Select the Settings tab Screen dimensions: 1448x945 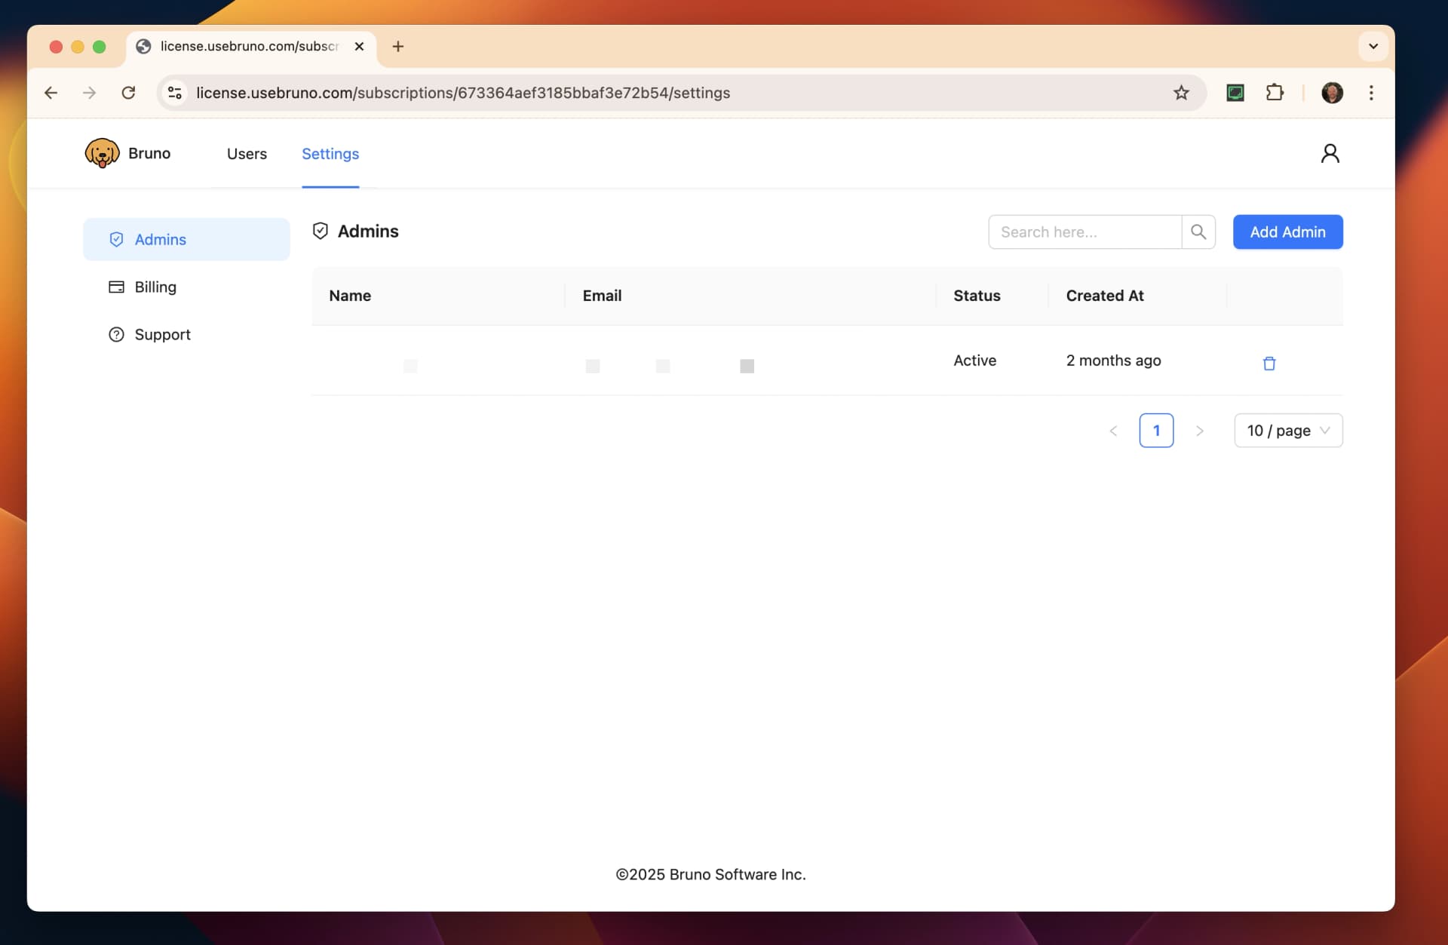click(330, 153)
